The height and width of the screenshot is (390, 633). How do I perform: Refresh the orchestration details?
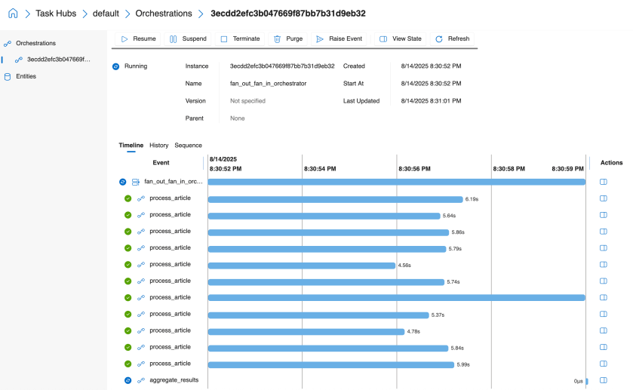point(452,38)
